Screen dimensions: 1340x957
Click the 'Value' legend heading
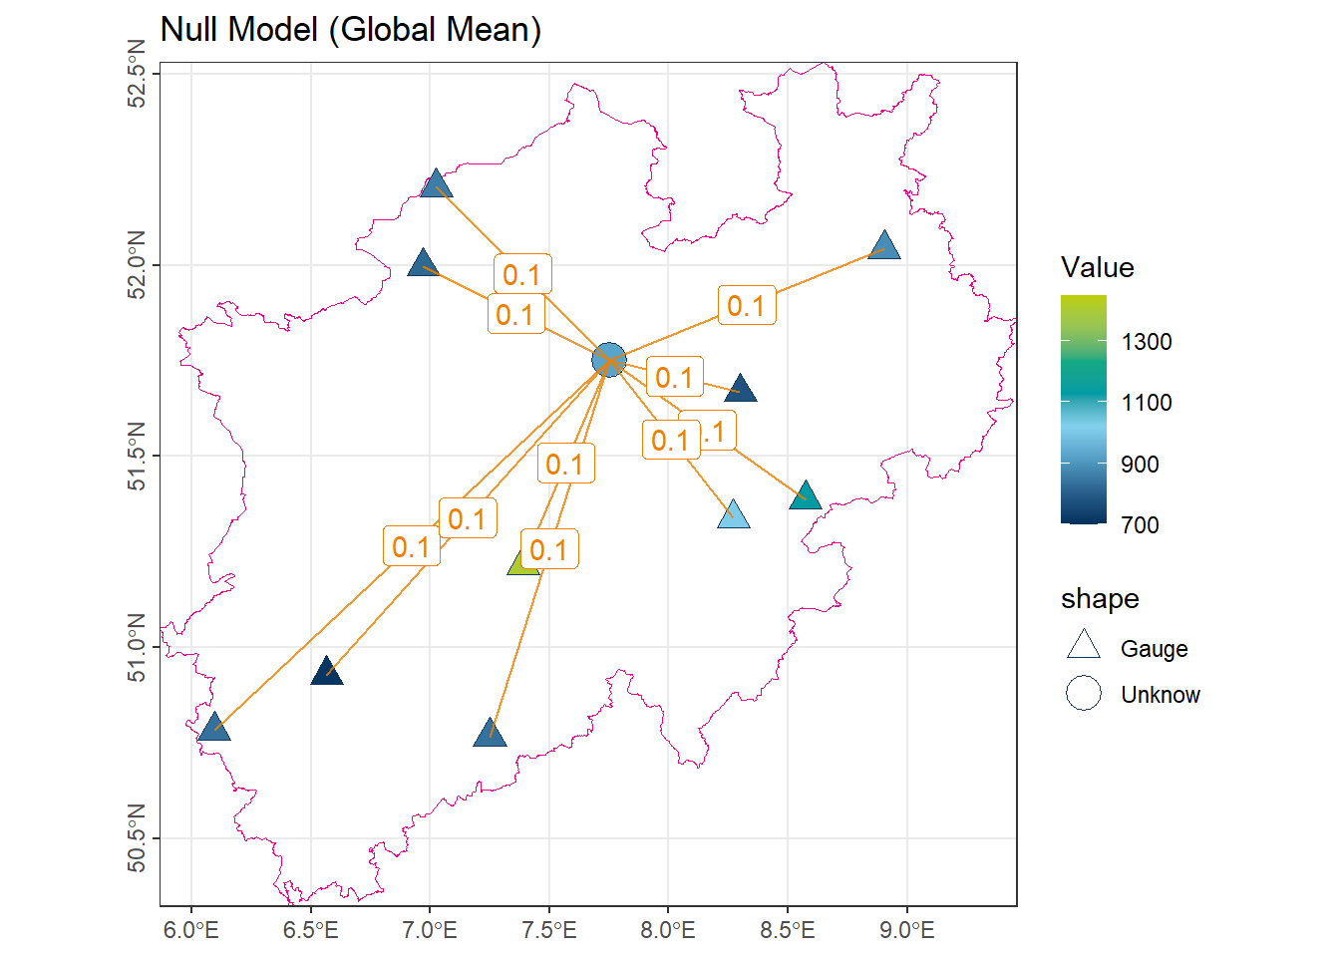pos(1097,267)
